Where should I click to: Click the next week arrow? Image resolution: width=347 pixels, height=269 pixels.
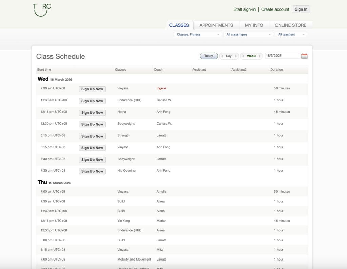(260, 56)
